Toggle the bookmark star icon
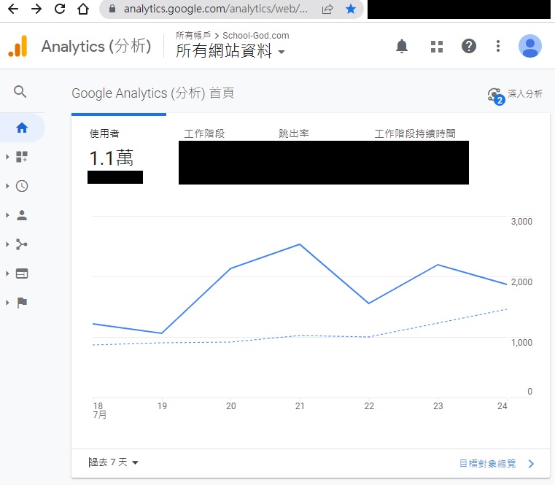Image resolution: width=555 pixels, height=485 pixels. click(x=351, y=9)
